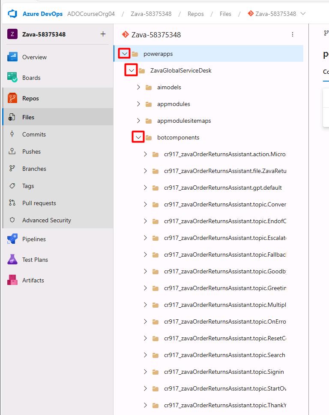Click ADOCourseOrg04 breadcrumb link
This screenshot has height=415, width=329.
(x=91, y=14)
